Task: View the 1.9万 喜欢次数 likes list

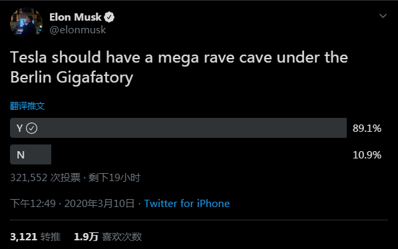Action: click(108, 237)
